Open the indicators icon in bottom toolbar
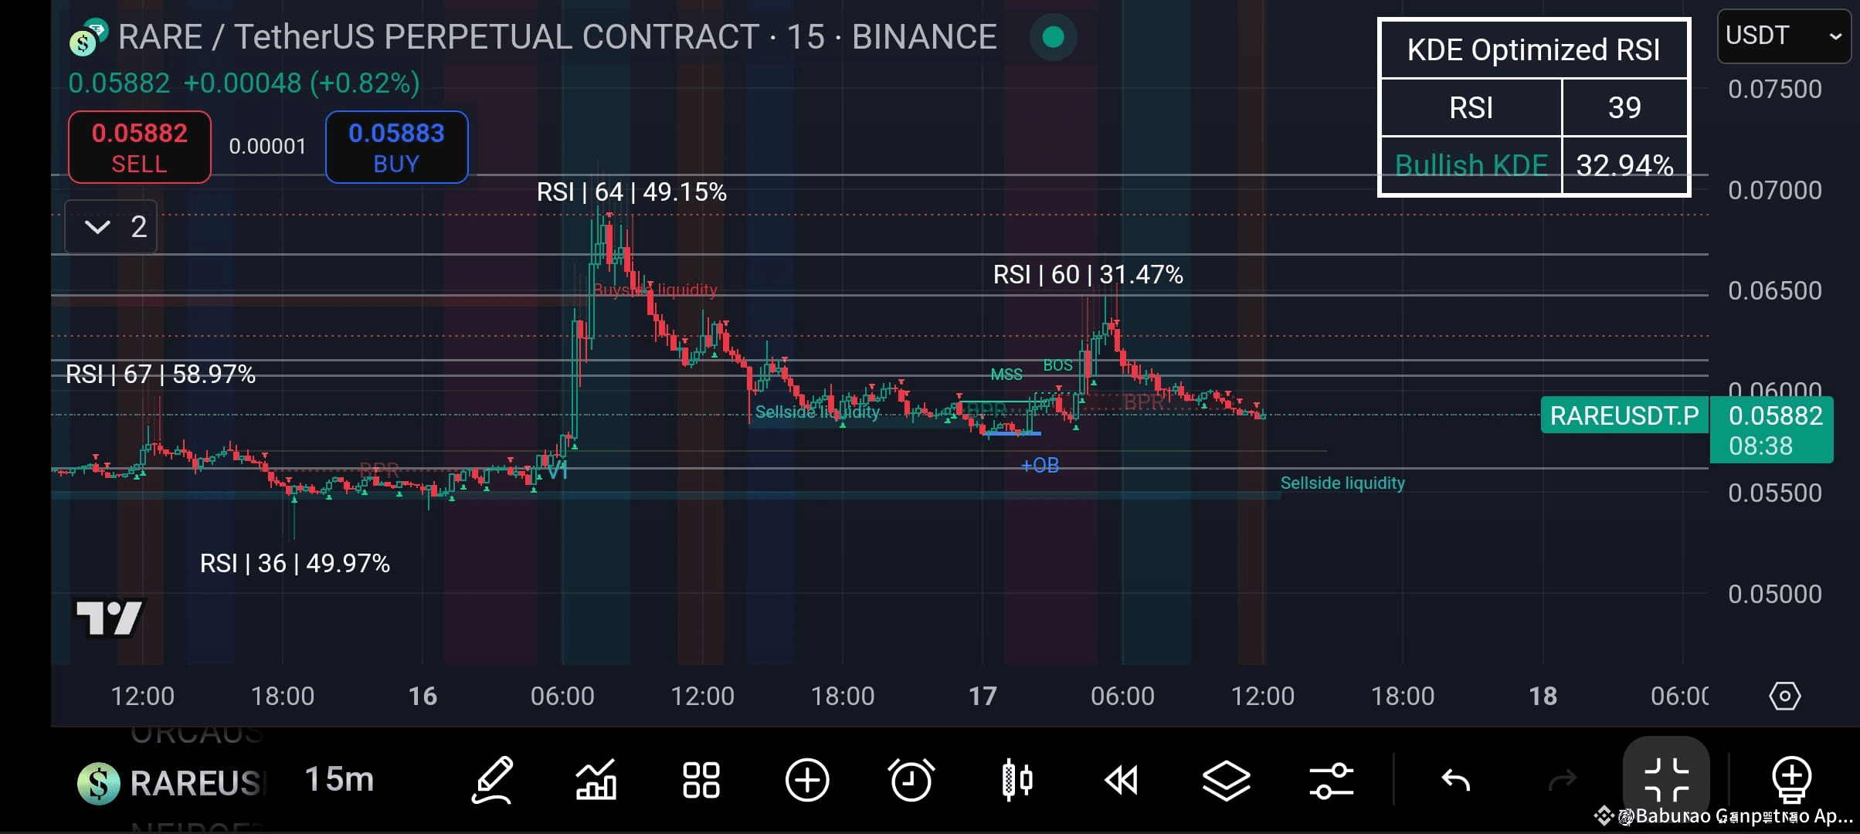 click(x=597, y=780)
